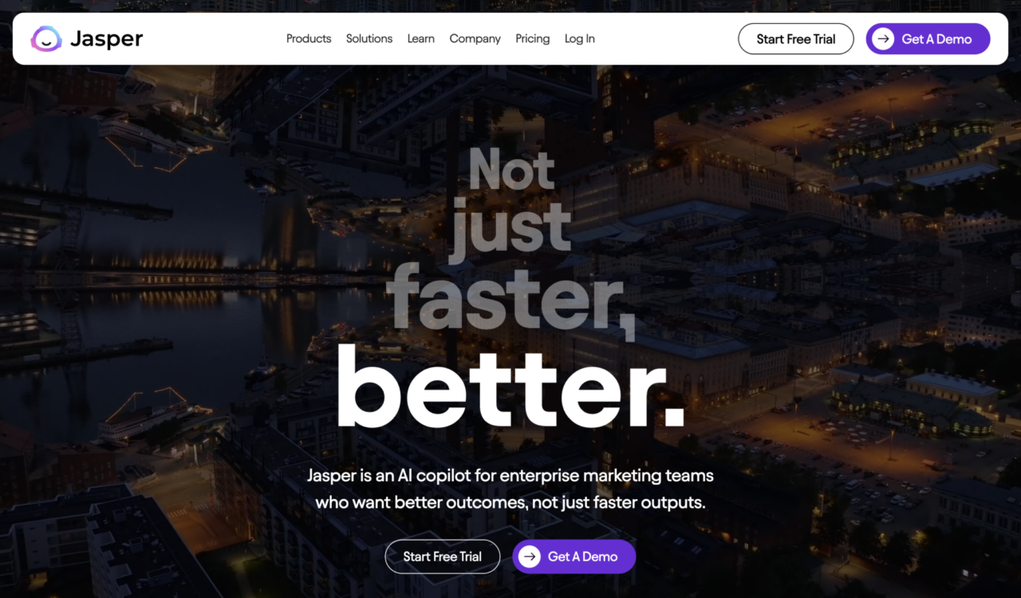Go to the Pricing page

pyautogui.click(x=533, y=38)
